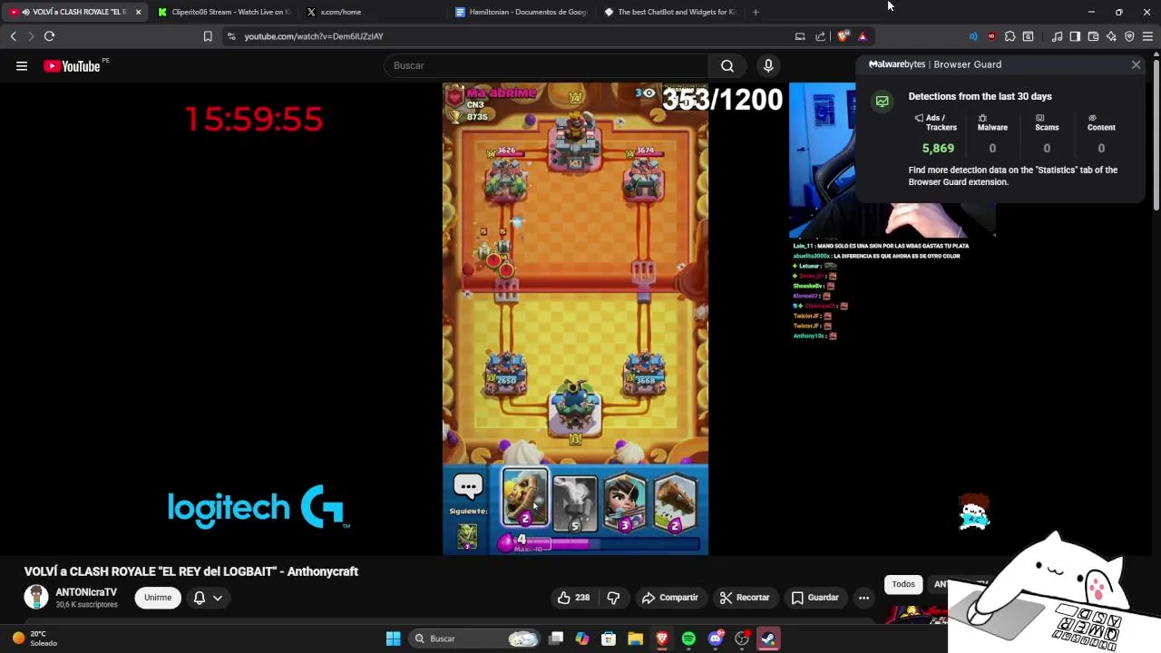1161x653 pixels.
Task: Open File Explorer from the taskbar
Action: (635, 638)
